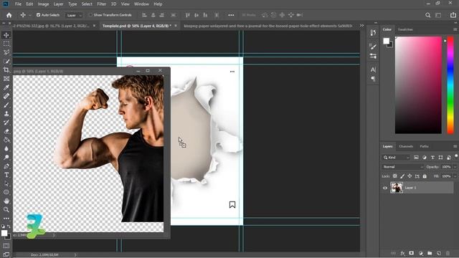Open the Image menu
This screenshot has height=258, width=459.
[43, 4]
